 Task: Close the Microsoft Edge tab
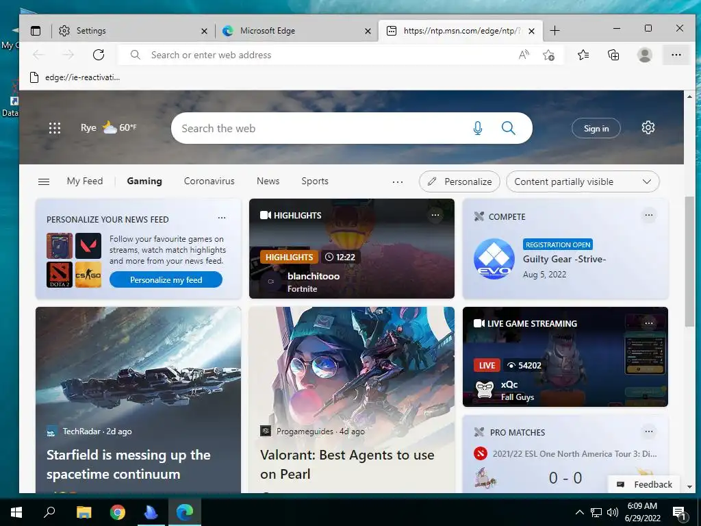coord(368,31)
